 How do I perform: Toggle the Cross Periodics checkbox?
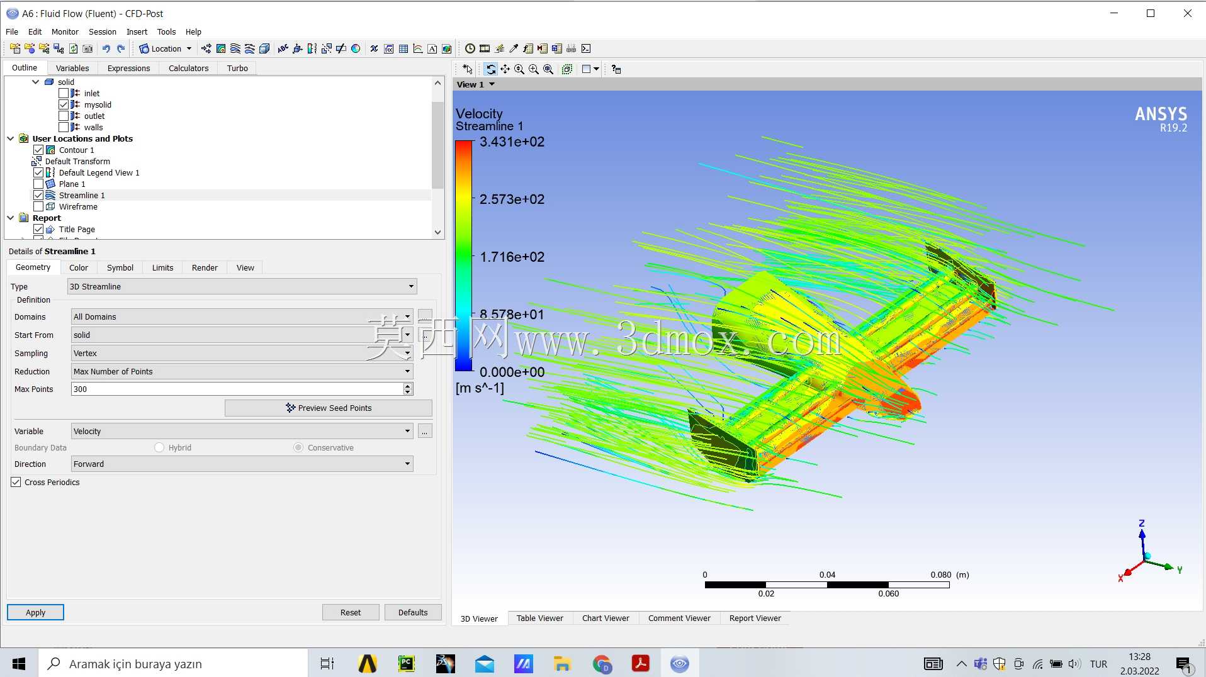tap(16, 482)
